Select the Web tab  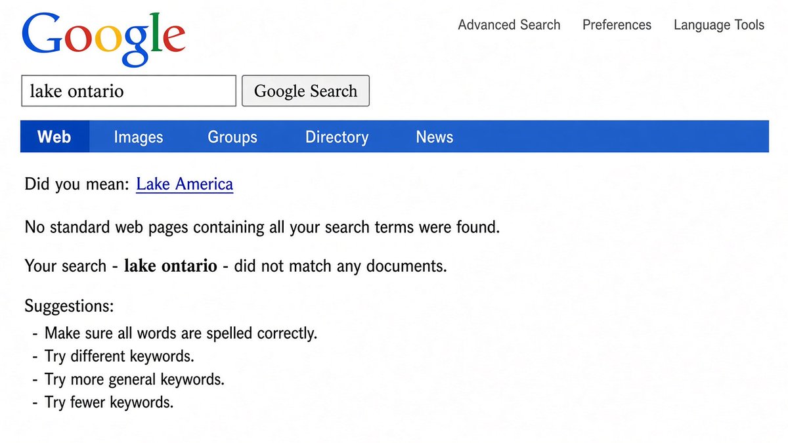tap(55, 137)
